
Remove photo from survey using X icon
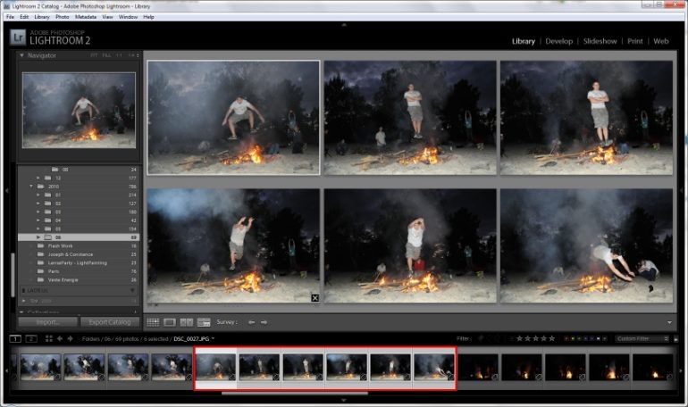click(x=315, y=297)
